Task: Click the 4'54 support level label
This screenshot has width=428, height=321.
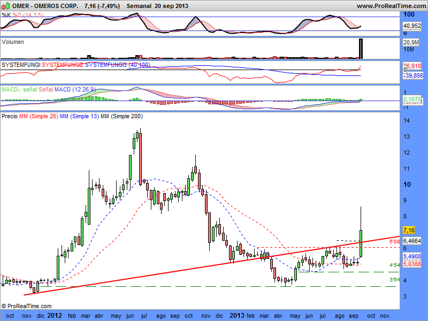Action: [x=394, y=265]
